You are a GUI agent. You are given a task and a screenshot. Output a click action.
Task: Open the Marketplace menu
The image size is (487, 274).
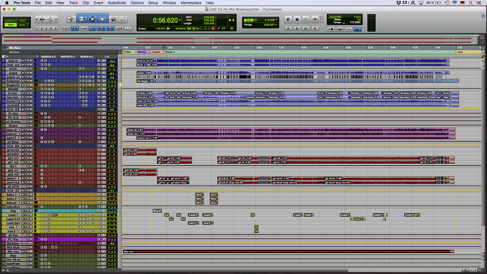(x=191, y=3)
